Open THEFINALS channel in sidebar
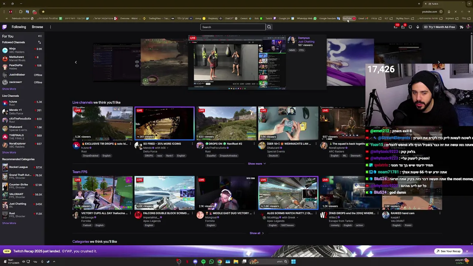 pyautogui.click(x=22, y=137)
